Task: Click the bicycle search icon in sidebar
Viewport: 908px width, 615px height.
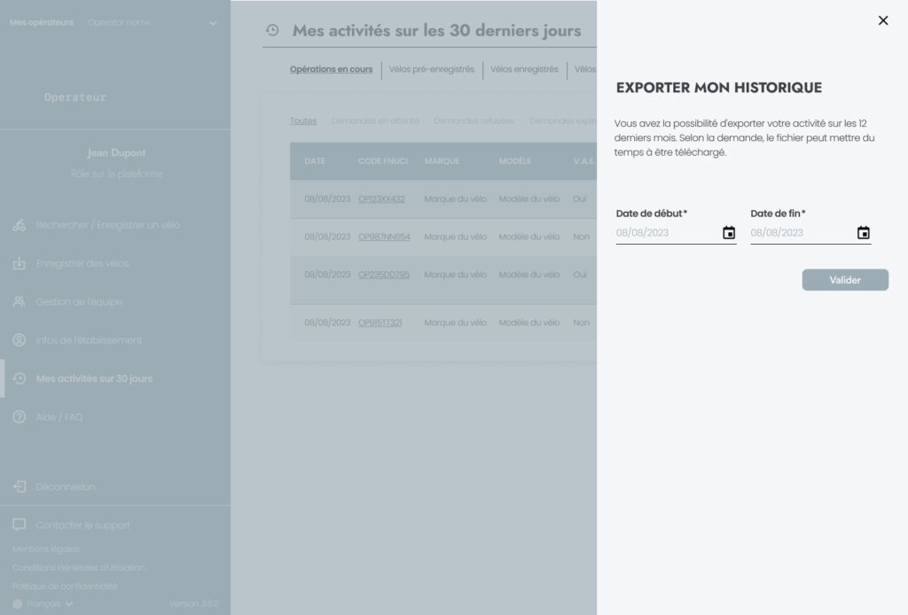Action: coord(20,225)
